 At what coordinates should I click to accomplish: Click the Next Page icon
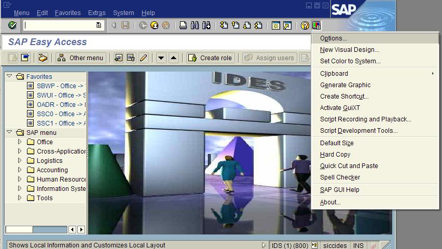tap(247, 25)
